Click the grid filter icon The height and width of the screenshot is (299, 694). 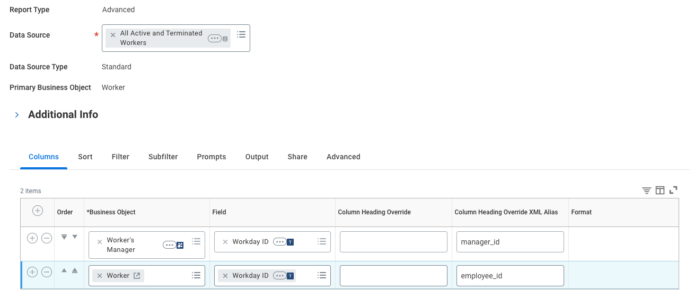pos(646,191)
